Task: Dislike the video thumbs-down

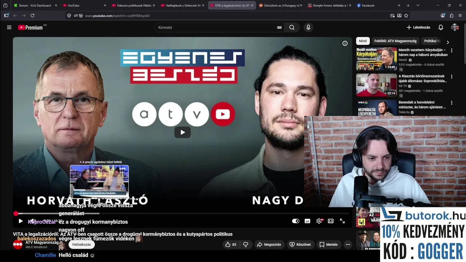Action: 245,245
